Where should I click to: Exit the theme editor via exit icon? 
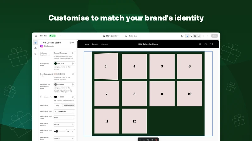pos(36,36)
